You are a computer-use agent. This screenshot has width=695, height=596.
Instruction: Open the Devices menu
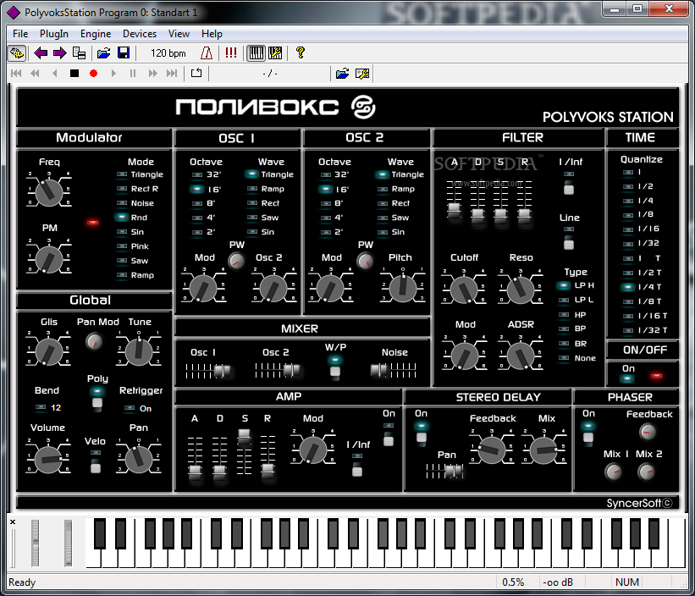click(x=140, y=34)
